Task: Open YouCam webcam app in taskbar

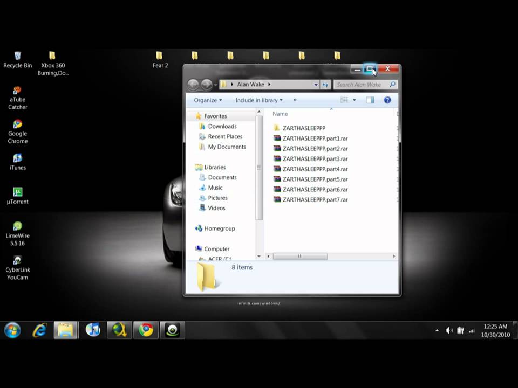Action: tap(172, 330)
